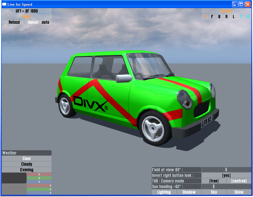This screenshot has width=253, height=197.
Task: Minimize the Live for Speed window
Action: (235, 4)
